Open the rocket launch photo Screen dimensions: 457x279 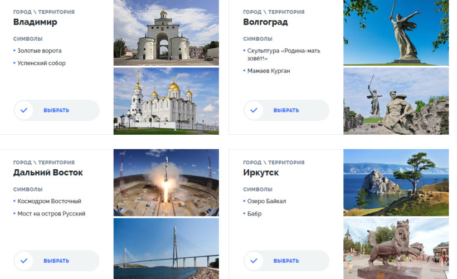point(166,182)
